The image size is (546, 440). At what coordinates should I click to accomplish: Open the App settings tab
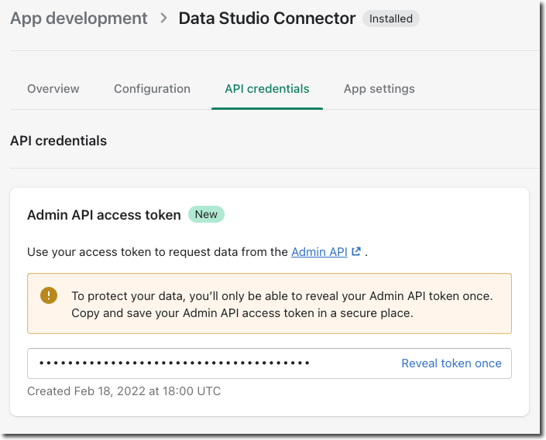[379, 89]
